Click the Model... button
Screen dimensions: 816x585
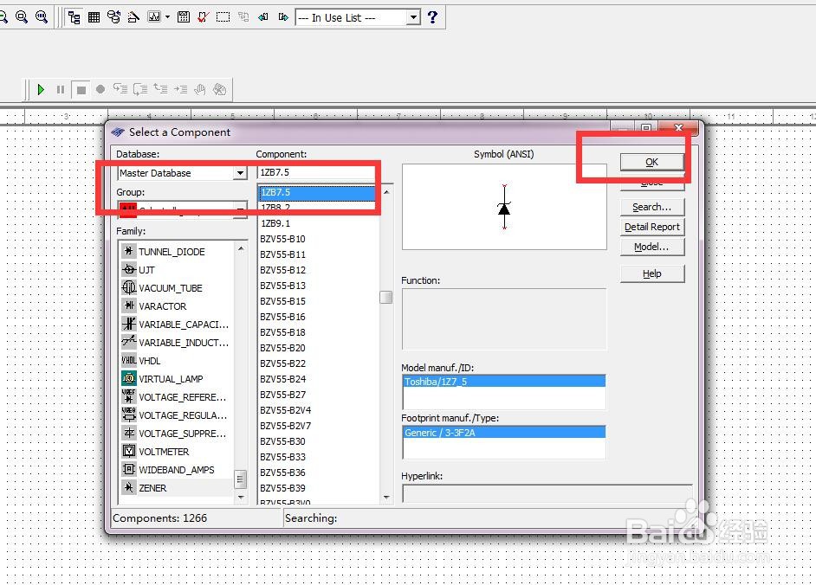(651, 247)
